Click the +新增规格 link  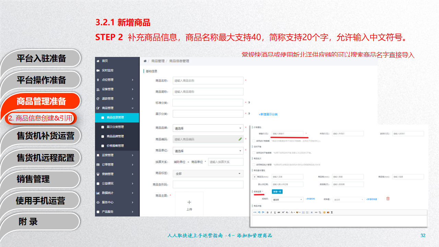tap(310, 199)
